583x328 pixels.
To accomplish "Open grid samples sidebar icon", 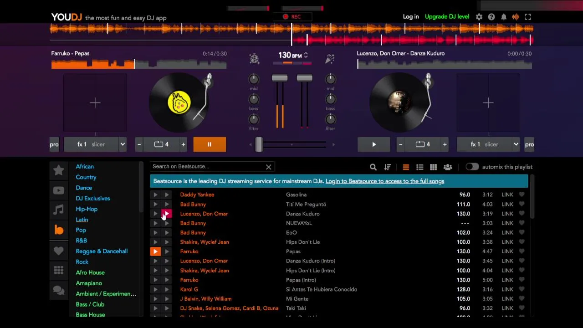I will 59,271.
